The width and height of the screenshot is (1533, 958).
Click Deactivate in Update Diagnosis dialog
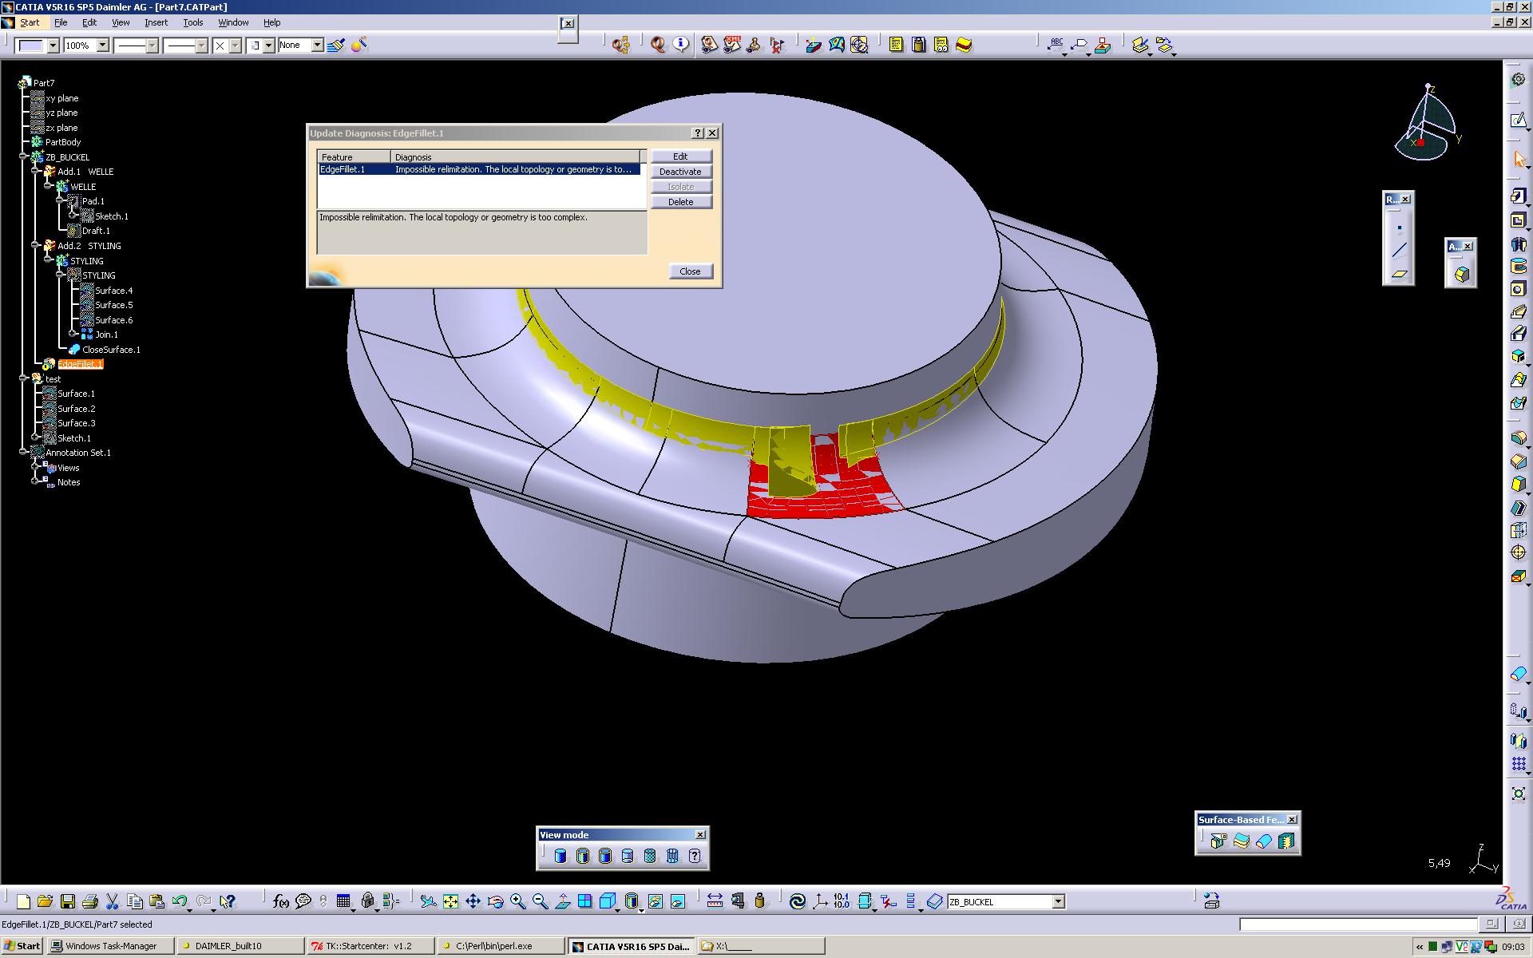680,172
